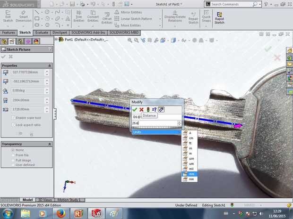Choose mil from units list
Screen dimensions: 293x219
tap(190, 169)
